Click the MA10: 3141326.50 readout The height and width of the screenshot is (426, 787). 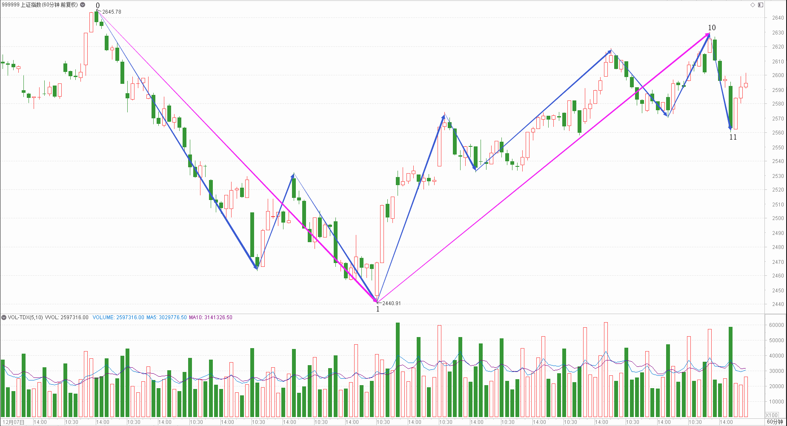[x=211, y=317]
